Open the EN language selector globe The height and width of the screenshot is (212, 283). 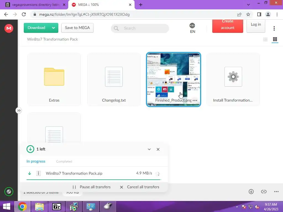(192, 28)
